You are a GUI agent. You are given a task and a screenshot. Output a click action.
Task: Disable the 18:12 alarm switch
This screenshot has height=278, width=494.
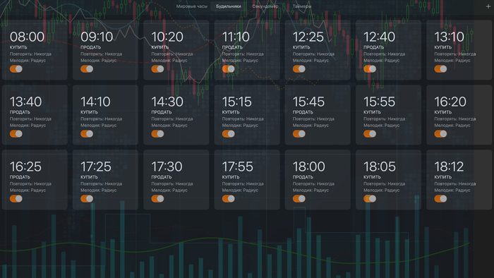point(440,199)
